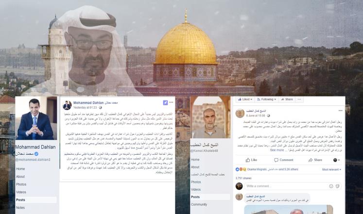Click the Like thumbs-up icon under Kamal Khatib's post
Image resolution: width=363 pixels, height=214 pixels.
(x=248, y=160)
